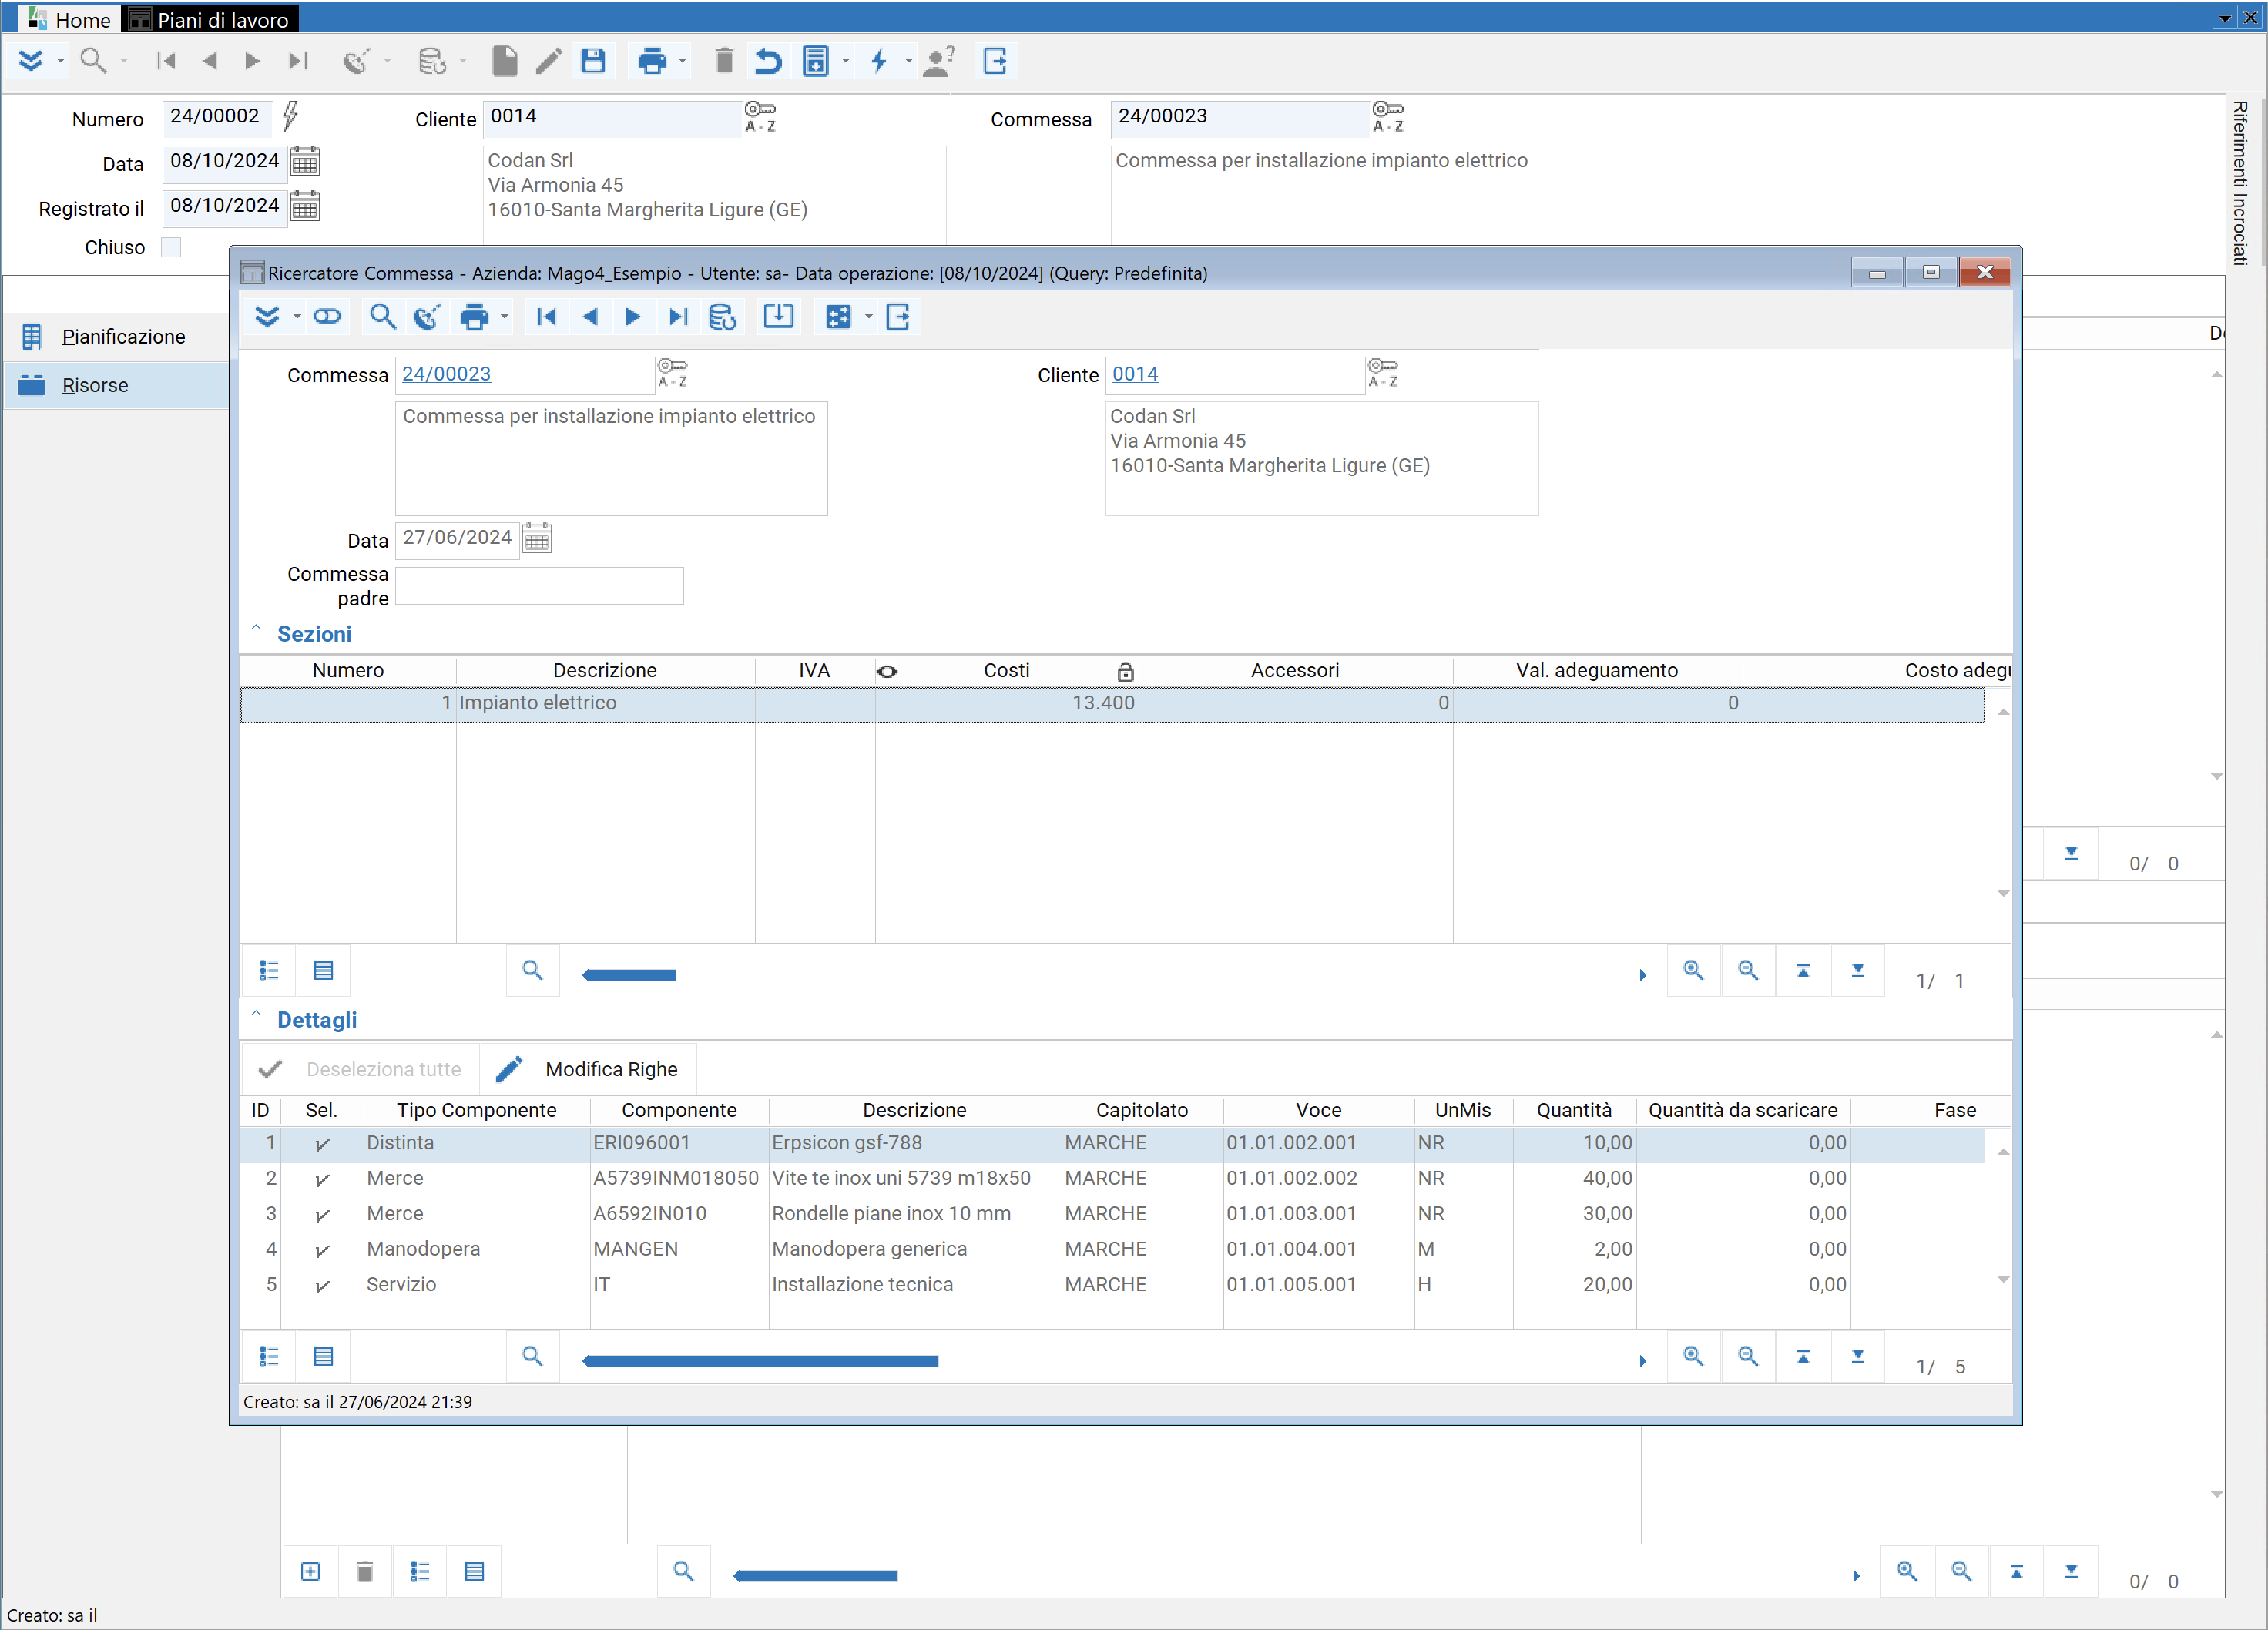Viewport: 2268px width, 1630px height.
Task: Open the 24/00023 Commessa link
Action: click(446, 374)
